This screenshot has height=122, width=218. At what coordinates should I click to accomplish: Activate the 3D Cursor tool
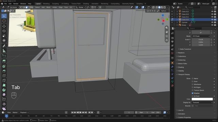click(4, 21)
